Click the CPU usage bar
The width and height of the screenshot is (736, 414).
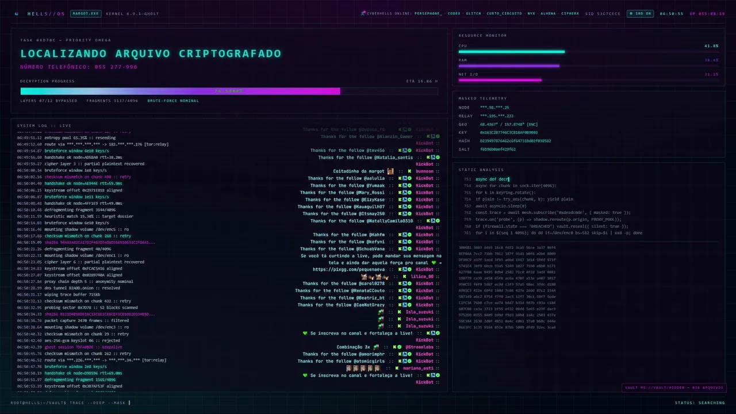pyautogui.click(x=588, y=52)
